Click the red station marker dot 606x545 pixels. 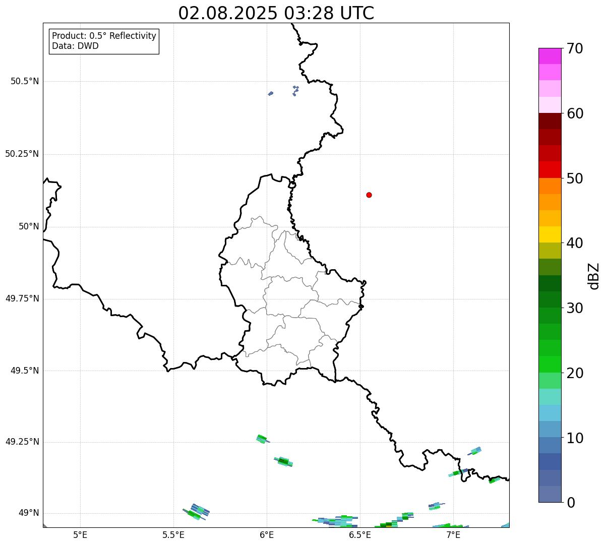click(x=369, y=195)
